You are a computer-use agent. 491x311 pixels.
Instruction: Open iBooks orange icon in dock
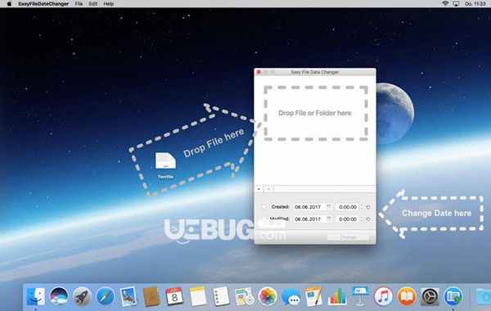407,296
